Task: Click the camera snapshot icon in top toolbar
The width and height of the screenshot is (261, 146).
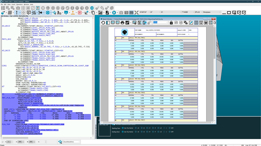Action: click(18, 8)
